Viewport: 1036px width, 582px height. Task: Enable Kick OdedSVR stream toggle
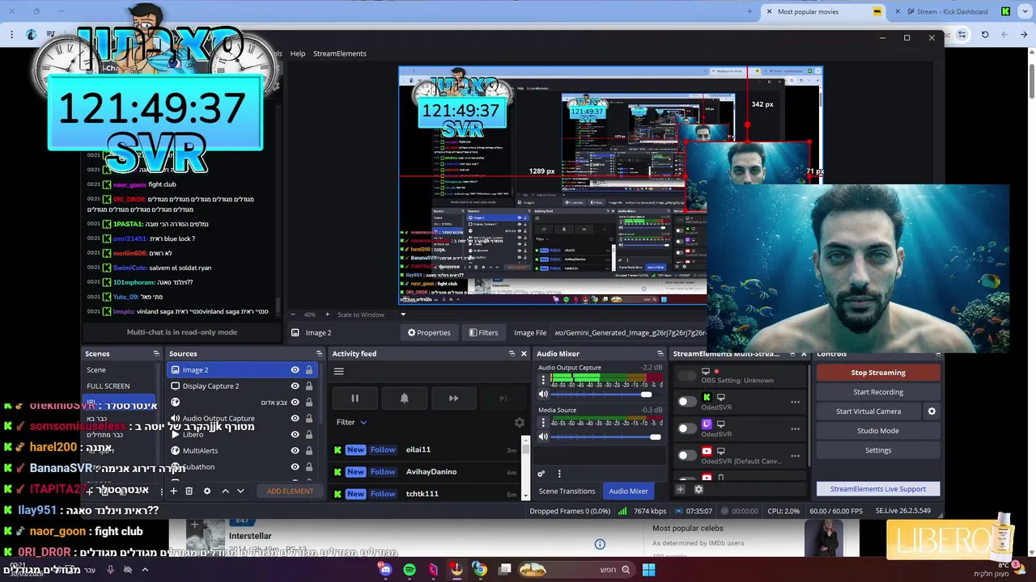pyautogui.click(x=686, y=402)
